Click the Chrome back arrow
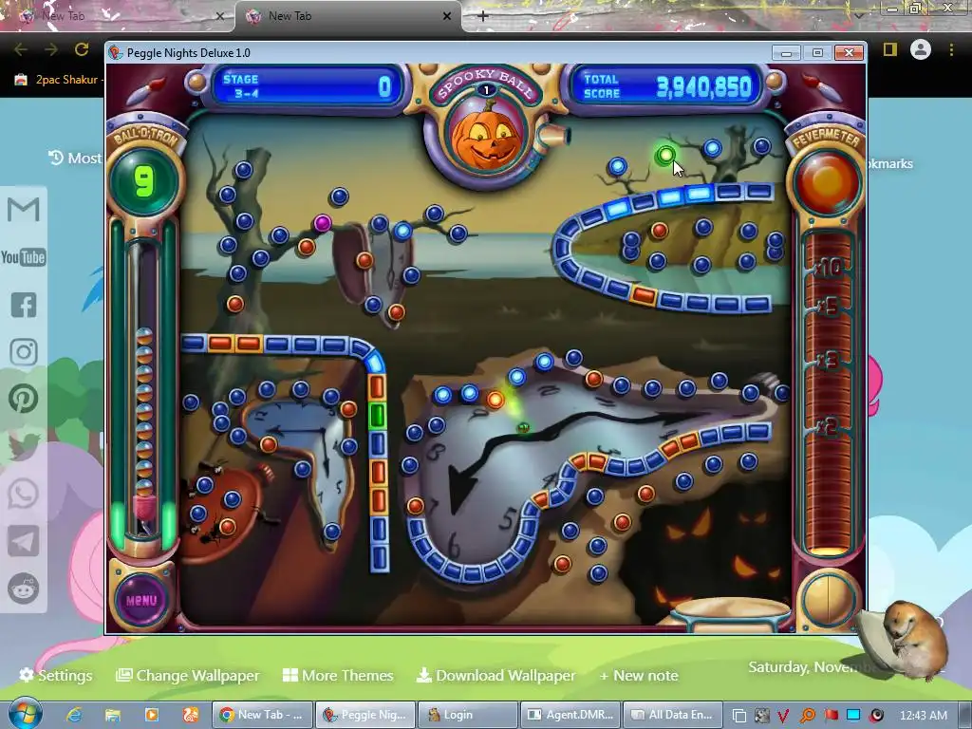 pos(21,49)
